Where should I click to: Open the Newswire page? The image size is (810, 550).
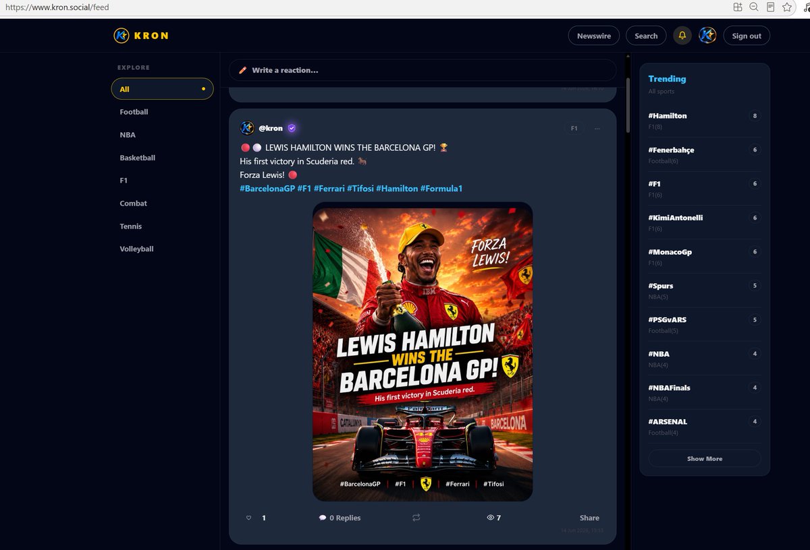[x=594, y=36]
